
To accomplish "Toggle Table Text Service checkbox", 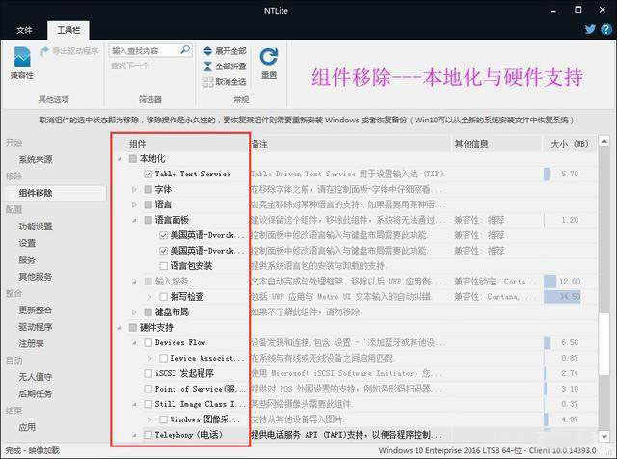I will pyautogui.click(x=148, y=174).
